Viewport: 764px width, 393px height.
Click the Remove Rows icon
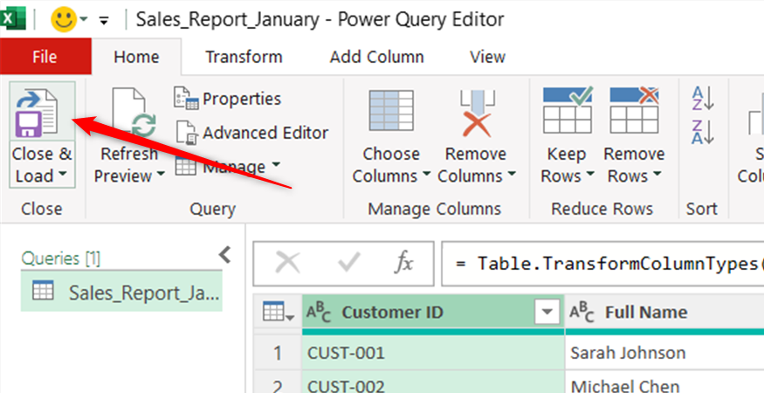[x=635, y=110]
